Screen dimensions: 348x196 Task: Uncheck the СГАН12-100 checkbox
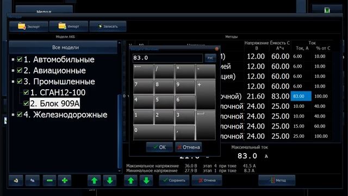point(26,92)
